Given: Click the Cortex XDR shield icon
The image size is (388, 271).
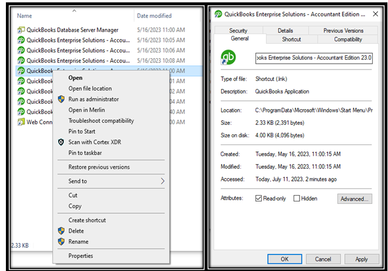Looking at the screenshot, I should 61,142.
